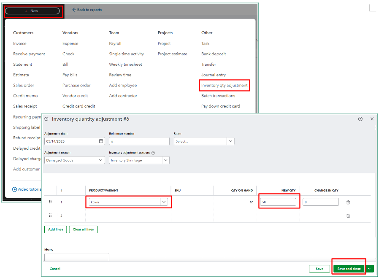Click the NEW QTY field for line 1

click(x=278, y=202)
